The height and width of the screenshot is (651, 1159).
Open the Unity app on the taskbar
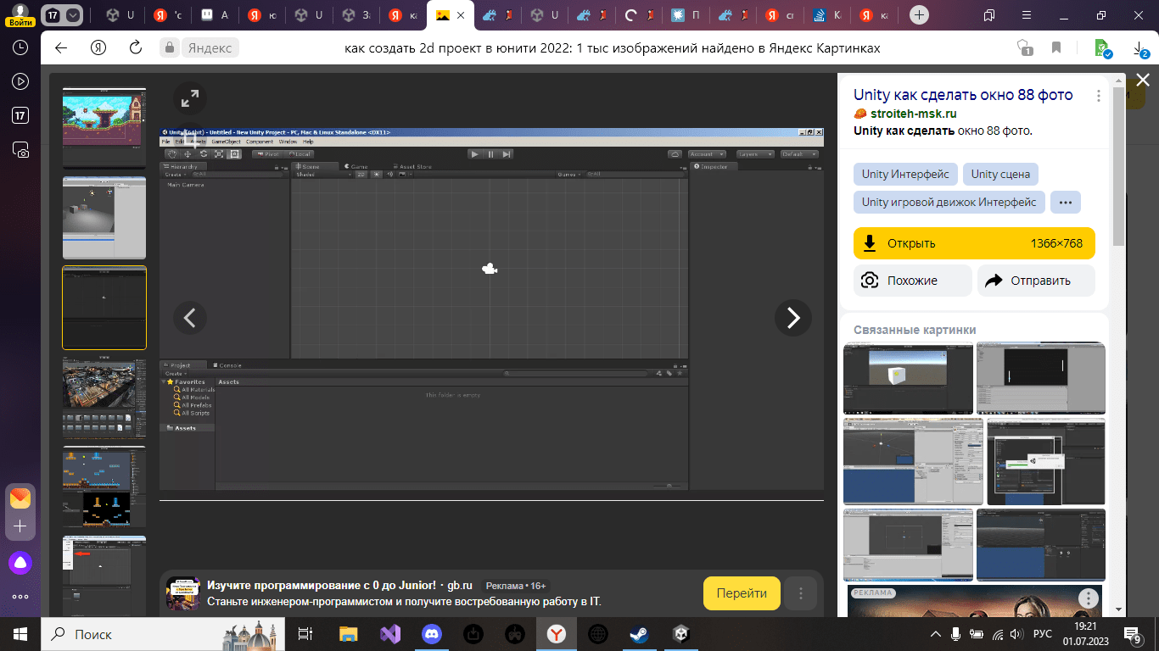[680, 634]
